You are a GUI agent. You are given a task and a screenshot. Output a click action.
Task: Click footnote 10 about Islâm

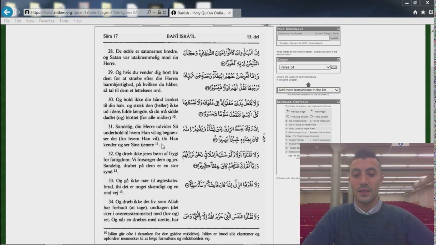pyautogui.click(x=182, y=236)
